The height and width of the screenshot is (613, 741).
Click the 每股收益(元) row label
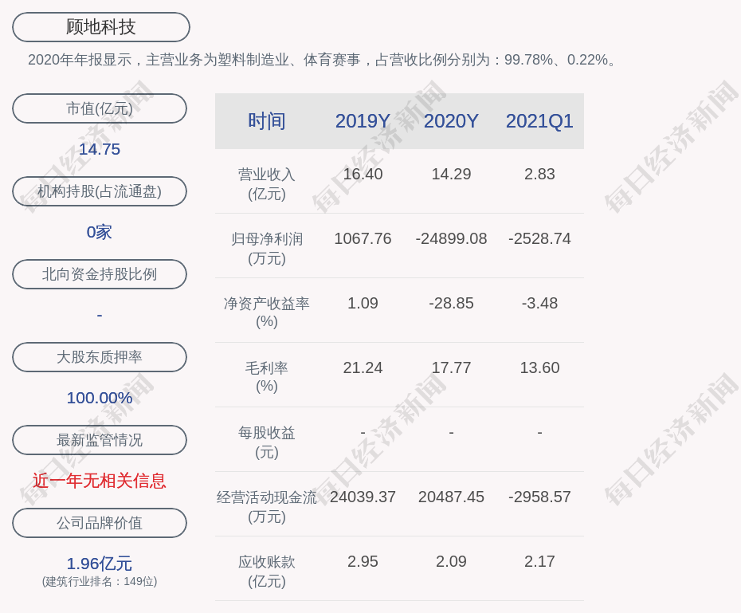click(x=267, y=442)
